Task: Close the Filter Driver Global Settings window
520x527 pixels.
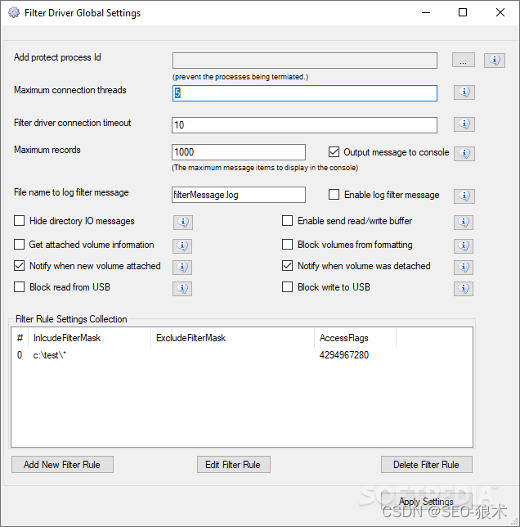Action: point(500,13)
